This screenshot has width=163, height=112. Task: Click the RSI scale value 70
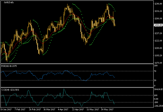[155, 71]
